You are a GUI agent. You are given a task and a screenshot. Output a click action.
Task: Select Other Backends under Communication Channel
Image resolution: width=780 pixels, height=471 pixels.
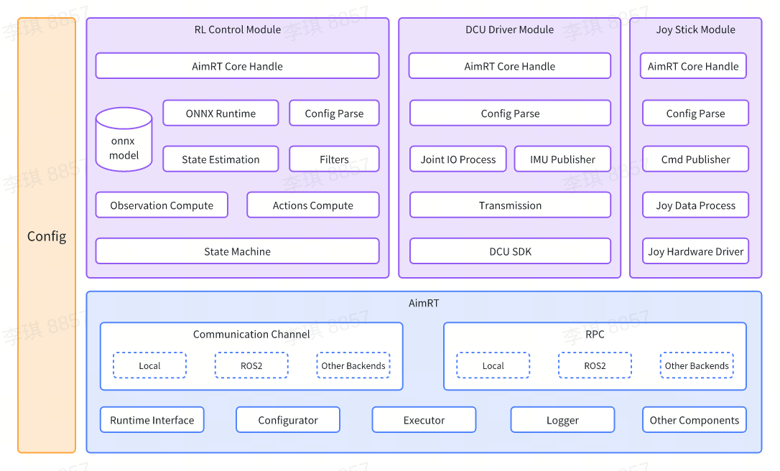point(353,365)
